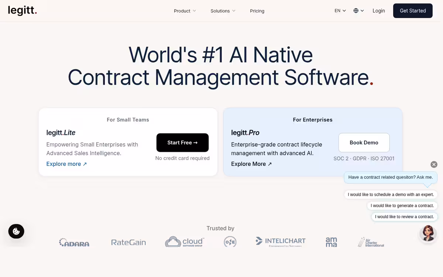Click 'No credit card required' text
Screen dimensions: 443x277
(182, 158)
